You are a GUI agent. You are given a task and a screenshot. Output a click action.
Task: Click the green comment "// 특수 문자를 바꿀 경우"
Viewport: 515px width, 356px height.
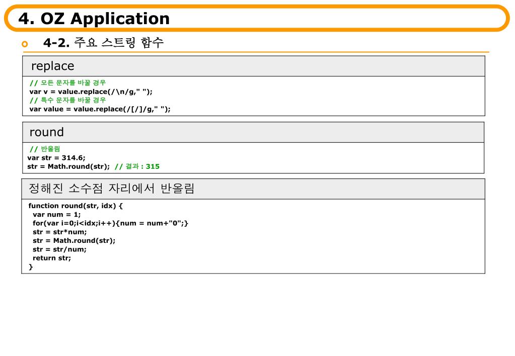[x=67, y=100]
